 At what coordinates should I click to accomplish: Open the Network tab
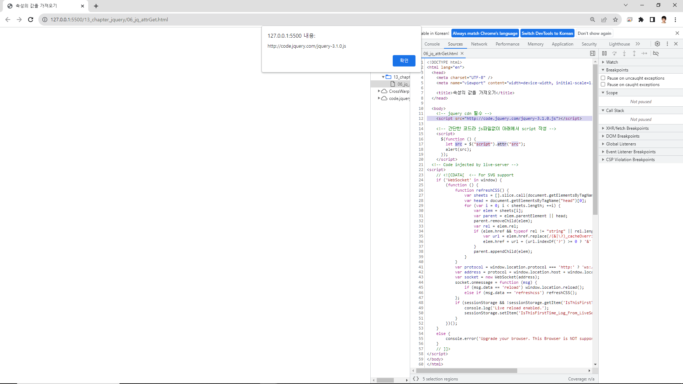(479, 44)
